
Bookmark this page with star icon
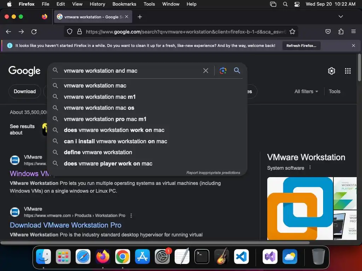point(292,31)
